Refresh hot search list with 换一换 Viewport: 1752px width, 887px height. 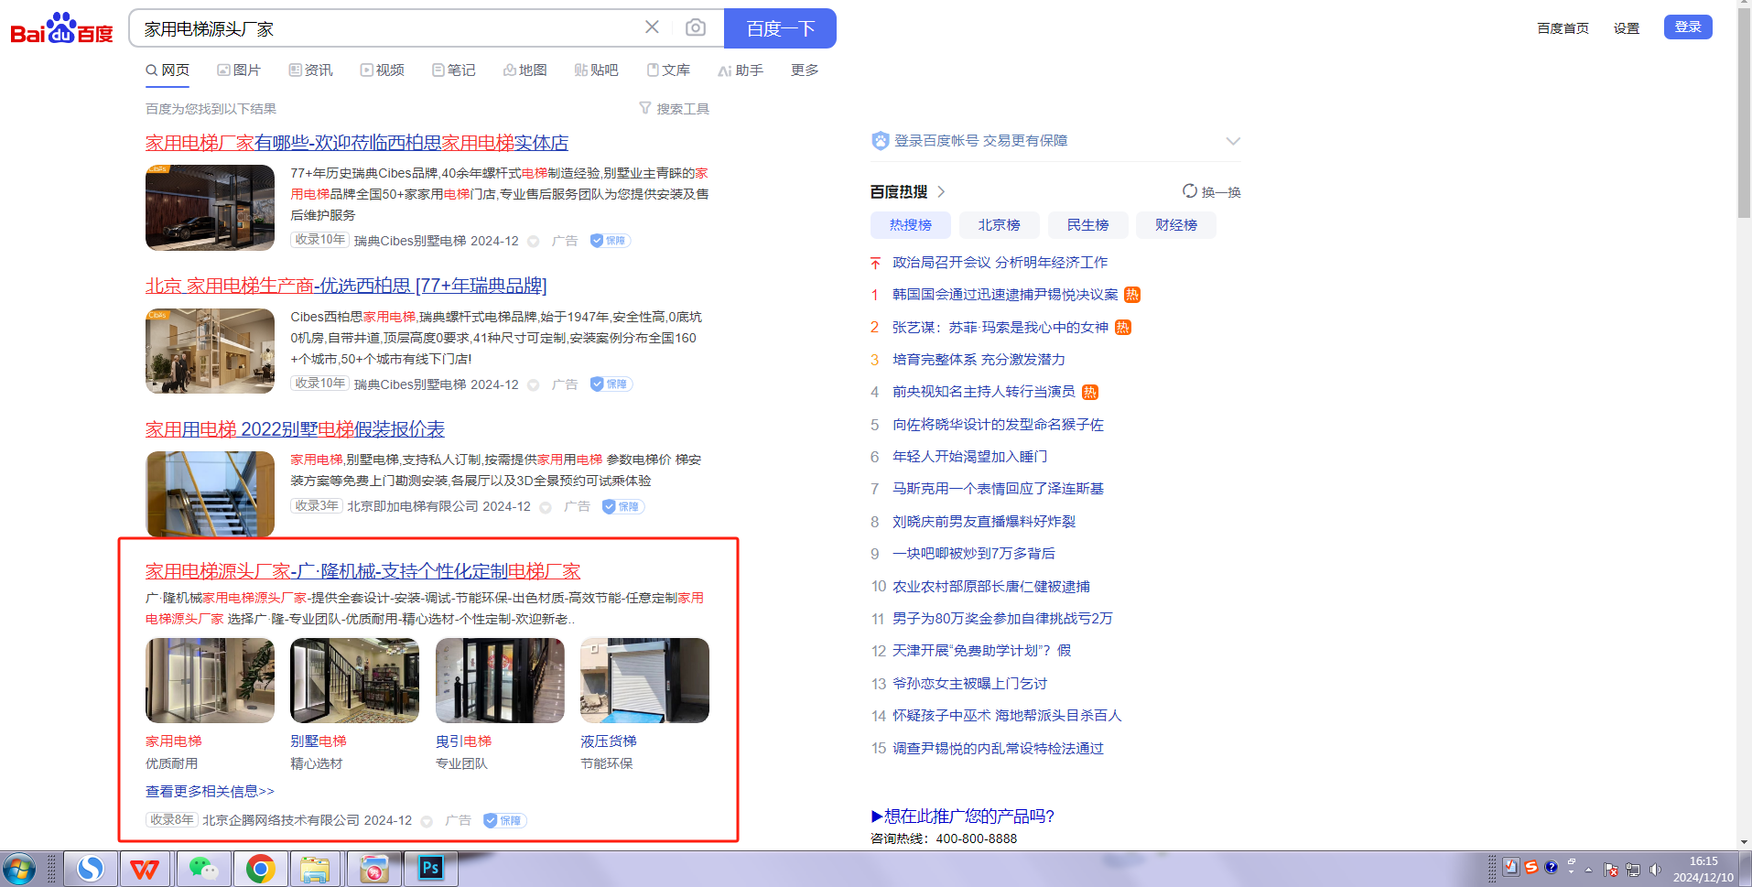[1211, 192]
